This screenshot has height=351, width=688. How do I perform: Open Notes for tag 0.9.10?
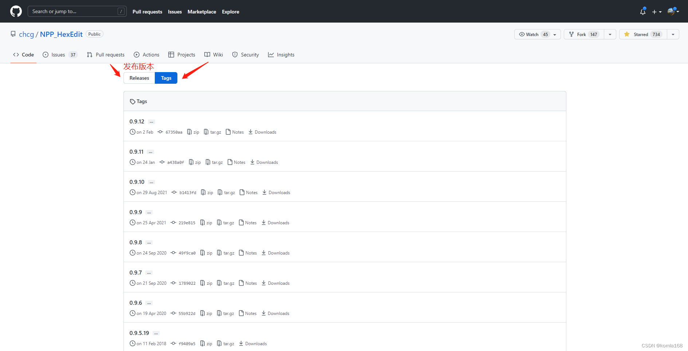[249, 192]
